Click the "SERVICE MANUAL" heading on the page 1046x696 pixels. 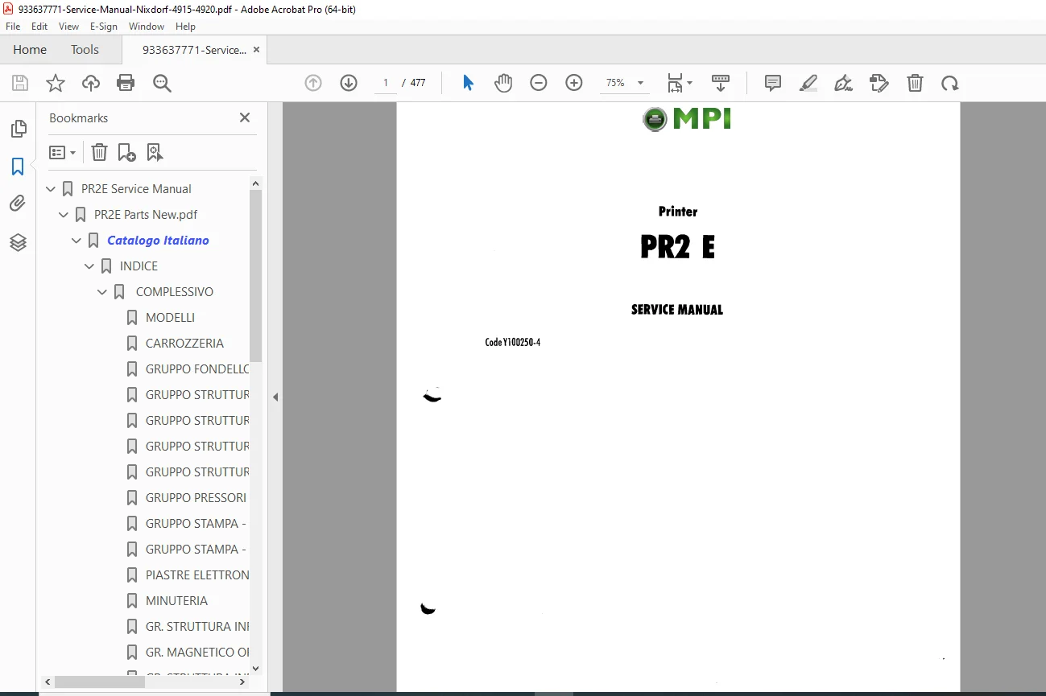coord(677,310)
